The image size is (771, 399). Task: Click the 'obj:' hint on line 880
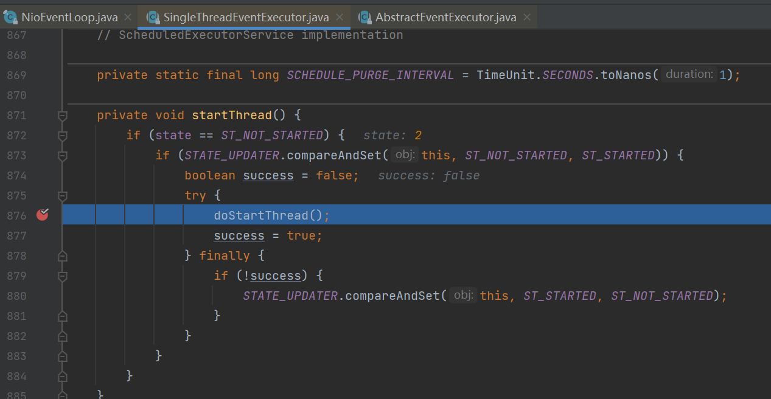464,296
